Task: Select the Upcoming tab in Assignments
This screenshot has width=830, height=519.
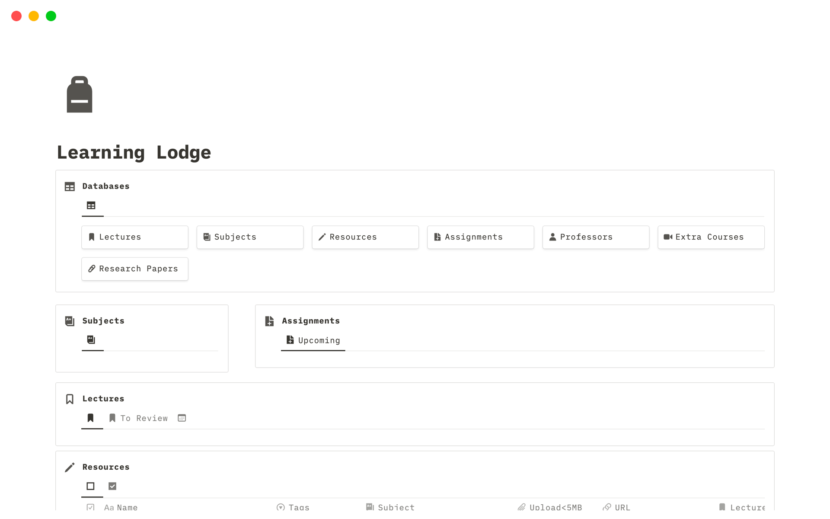Action: coord(313,340)
